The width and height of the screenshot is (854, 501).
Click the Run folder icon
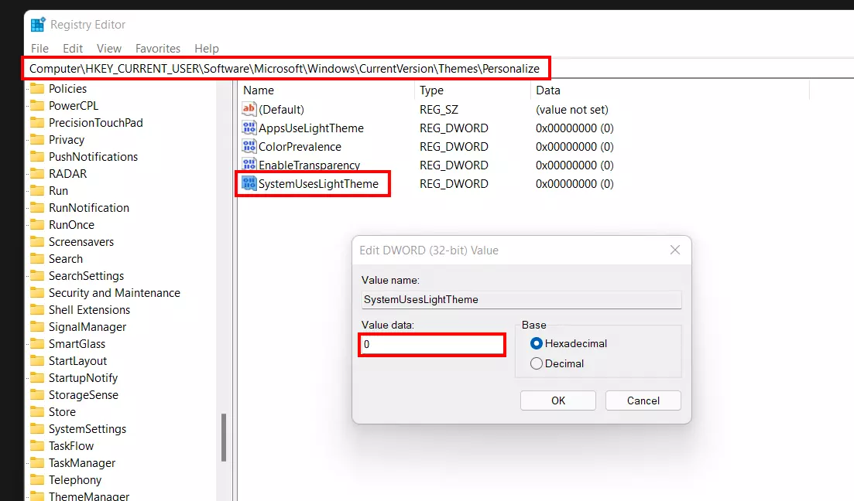[x=37, y=190]
